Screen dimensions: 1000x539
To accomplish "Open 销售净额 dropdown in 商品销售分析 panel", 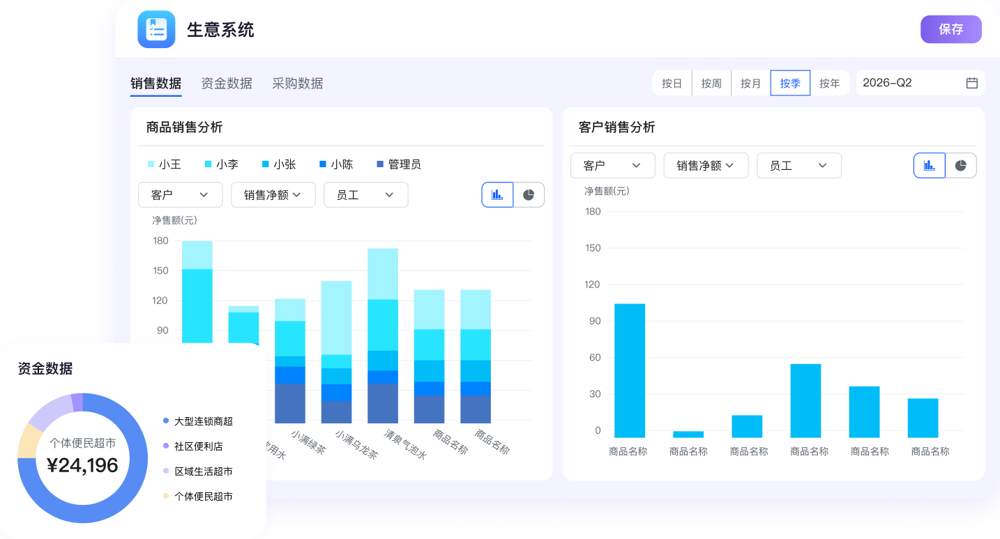I will (x=273, y=195).
